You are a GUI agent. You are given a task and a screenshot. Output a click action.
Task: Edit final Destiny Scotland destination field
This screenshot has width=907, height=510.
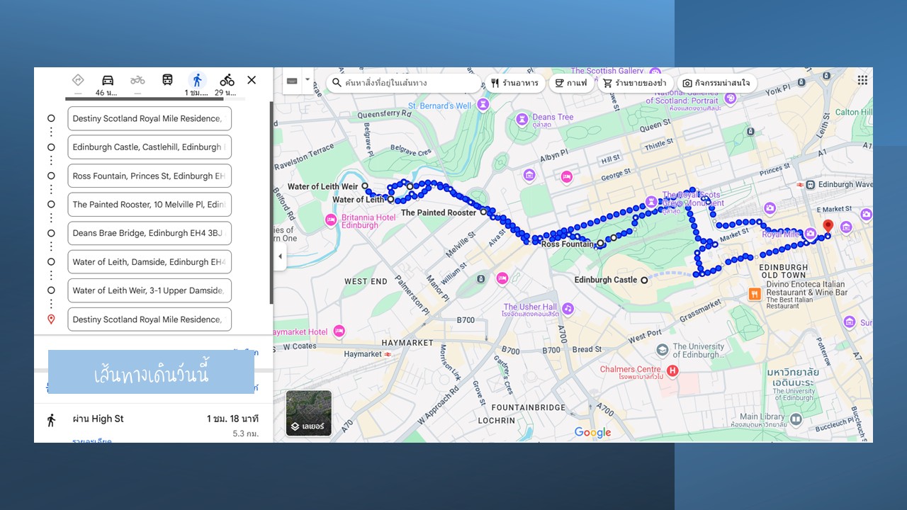pos(150,319)
